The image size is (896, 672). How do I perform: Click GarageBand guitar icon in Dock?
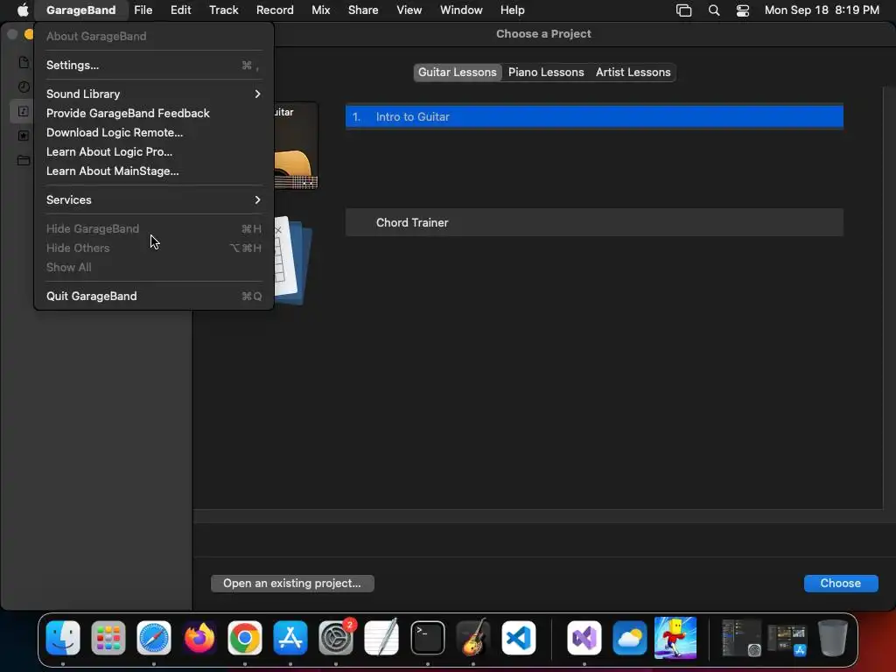click(x=473, y=637)
